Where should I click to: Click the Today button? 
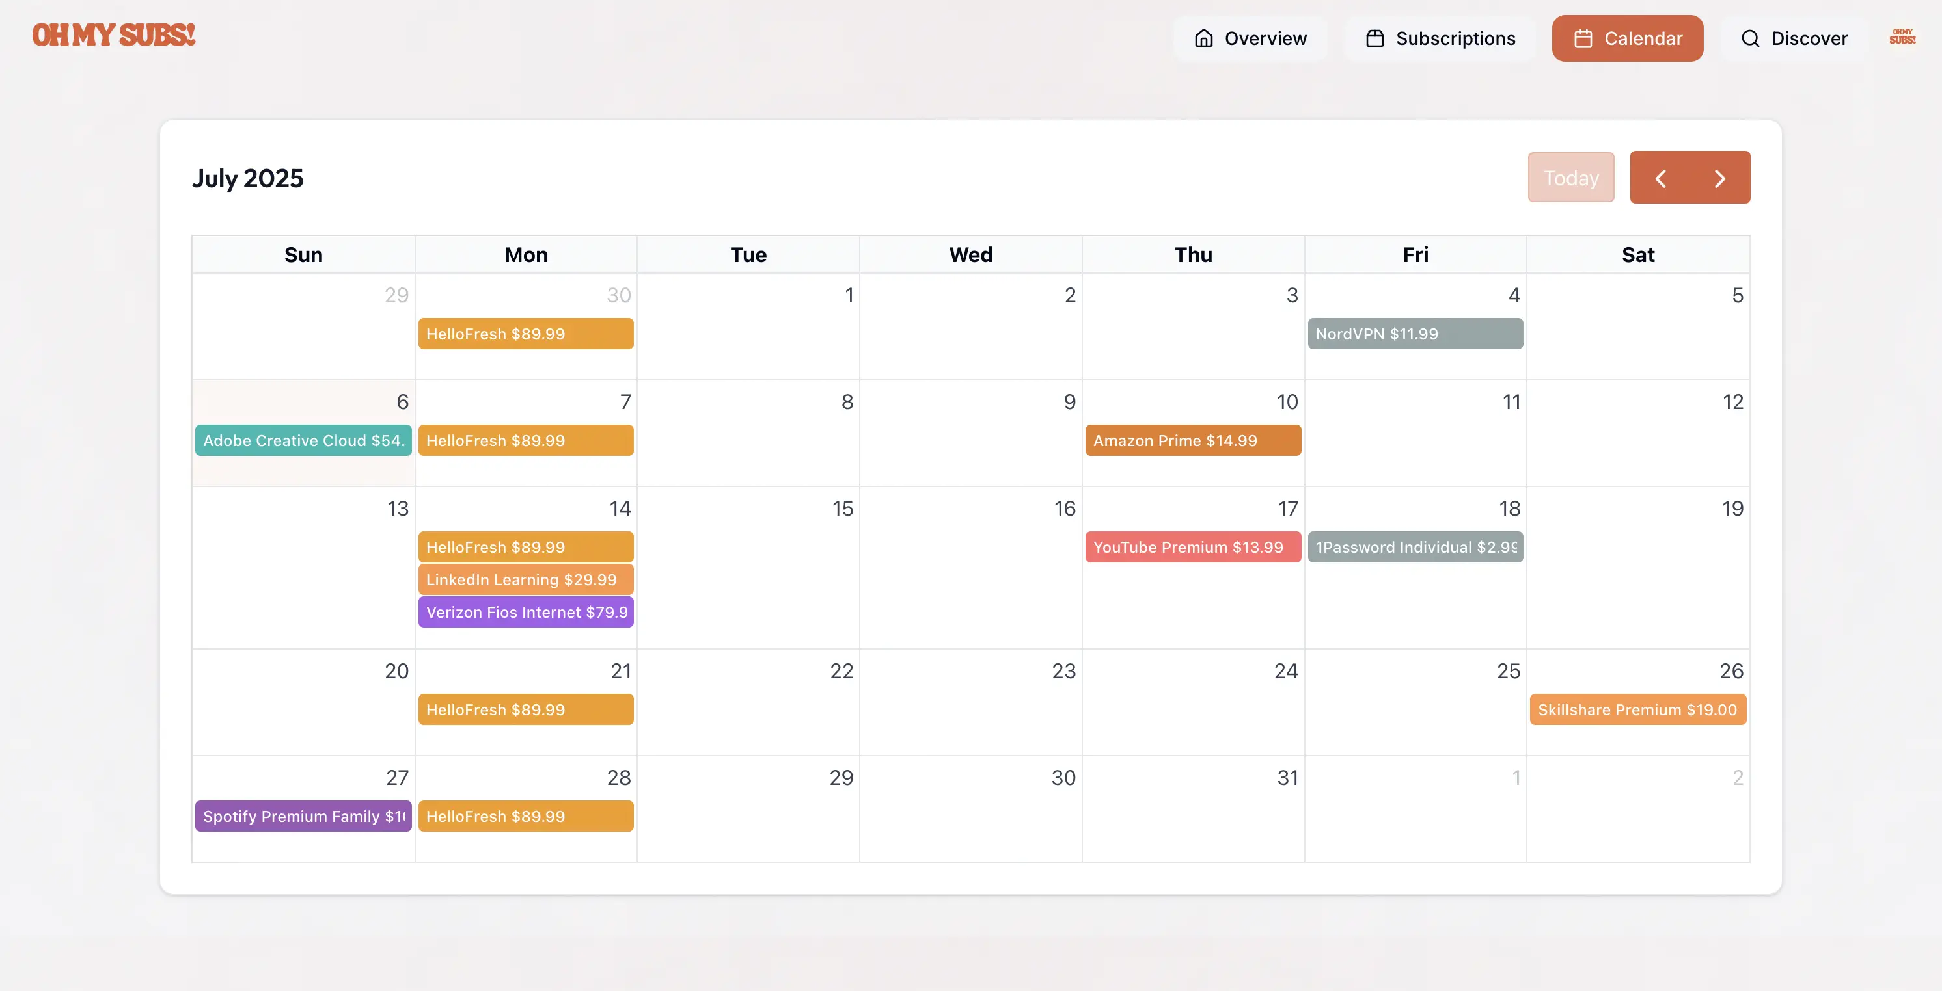pyautogui.click(x=1571, y=178)
